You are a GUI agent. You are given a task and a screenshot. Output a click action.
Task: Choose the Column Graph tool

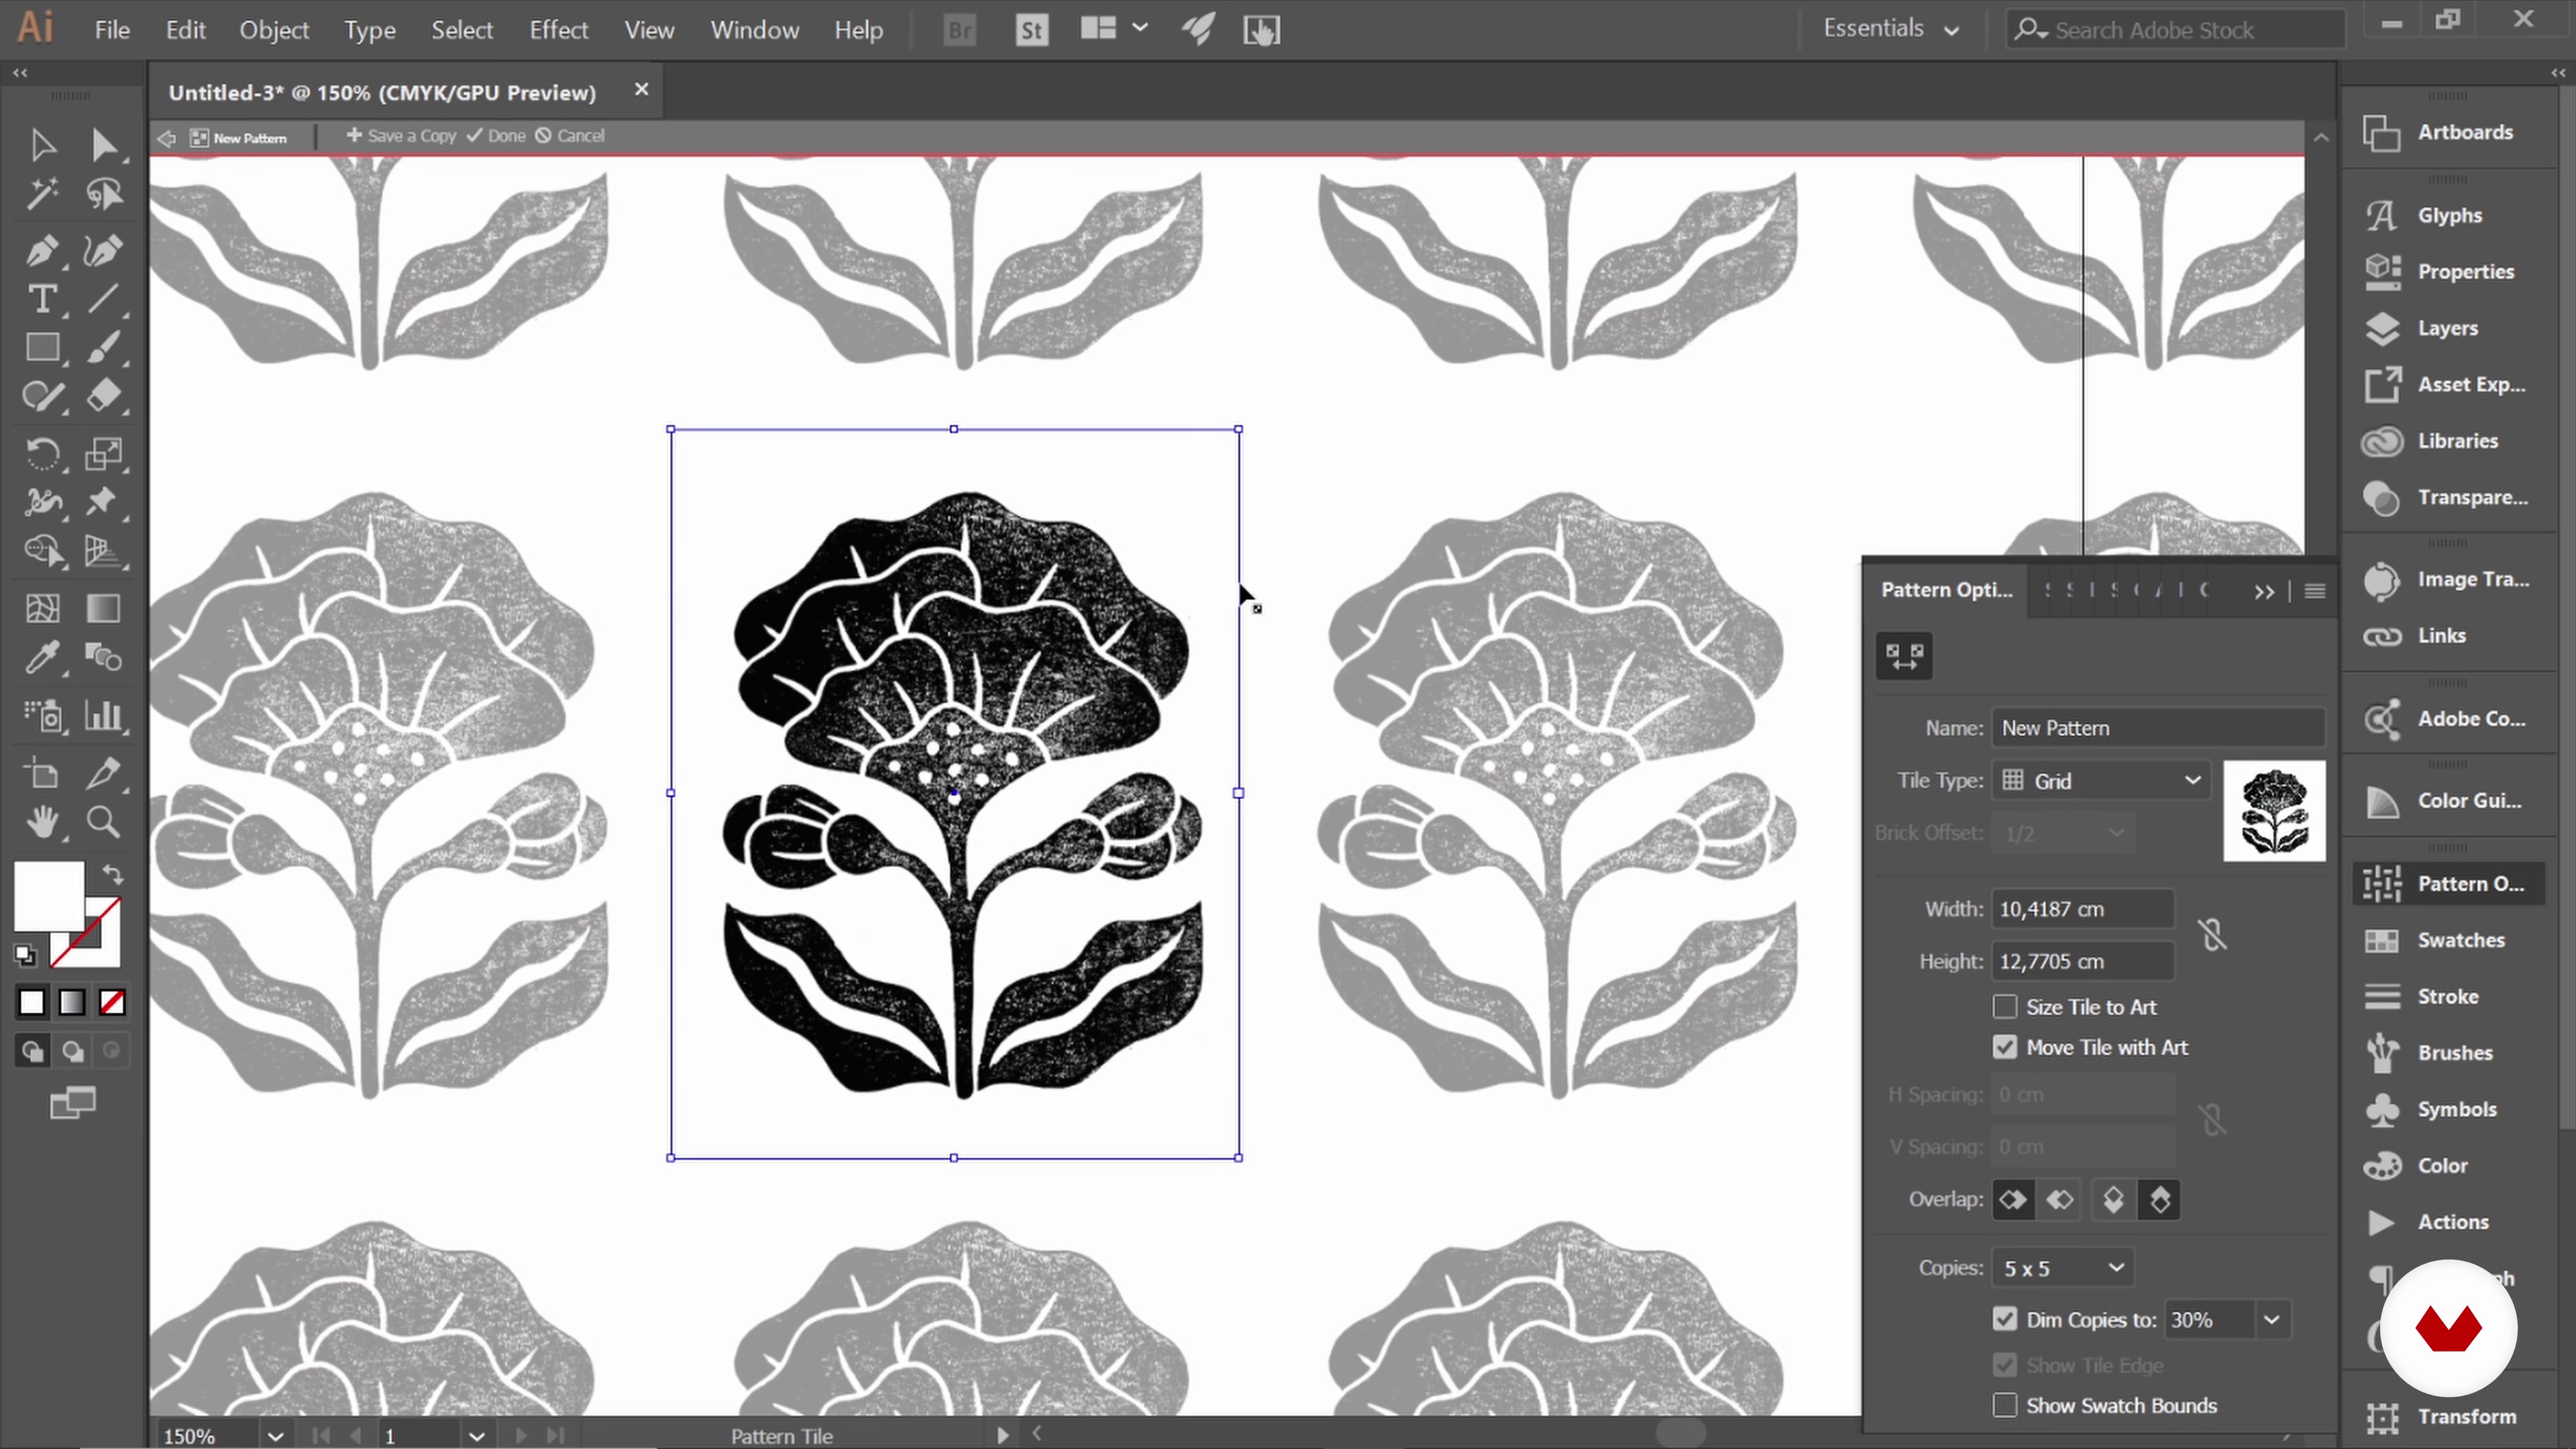click(x=103, y=715)
